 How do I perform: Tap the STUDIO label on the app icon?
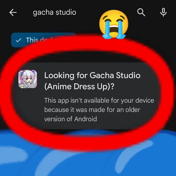(30, 86)
